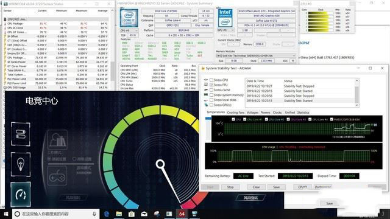Screen dimensions: 390x219
Task: Open the CPU #0 selector dropdown
Action: coord(129,30)
